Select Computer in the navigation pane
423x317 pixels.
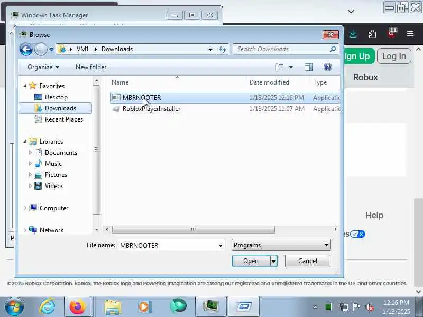54,208
